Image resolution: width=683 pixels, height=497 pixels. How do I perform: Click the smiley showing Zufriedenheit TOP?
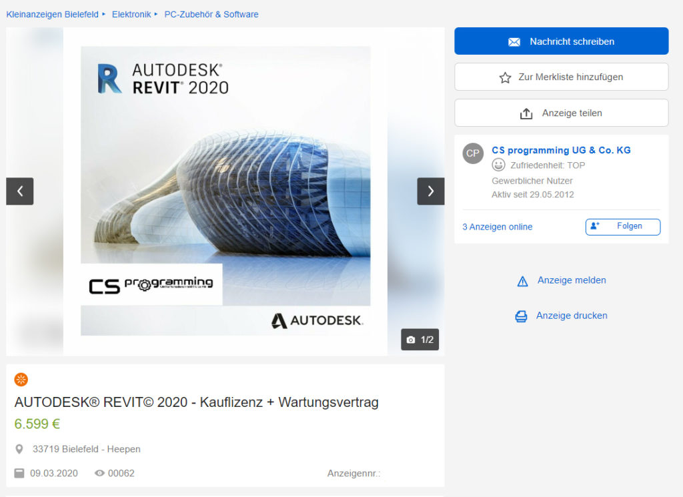(x=498, y=165)
